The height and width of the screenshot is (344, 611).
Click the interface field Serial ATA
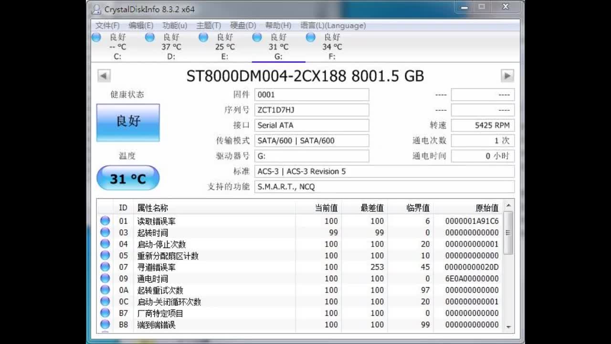pos(312,125)
